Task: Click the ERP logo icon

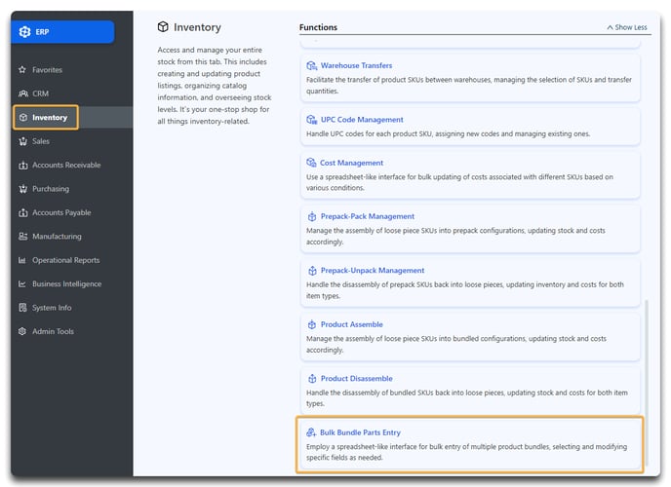Action: pos(24,31)
